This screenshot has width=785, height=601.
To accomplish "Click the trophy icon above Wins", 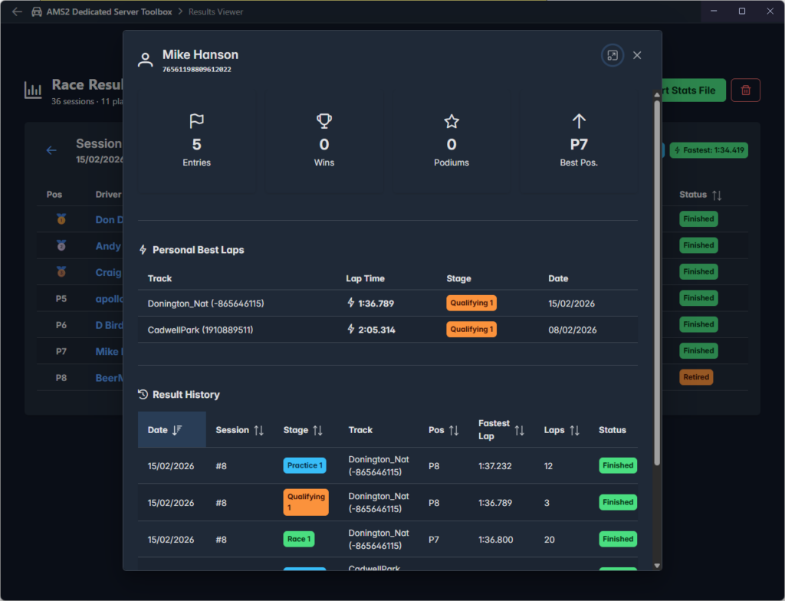I will [x=324, y=121].
